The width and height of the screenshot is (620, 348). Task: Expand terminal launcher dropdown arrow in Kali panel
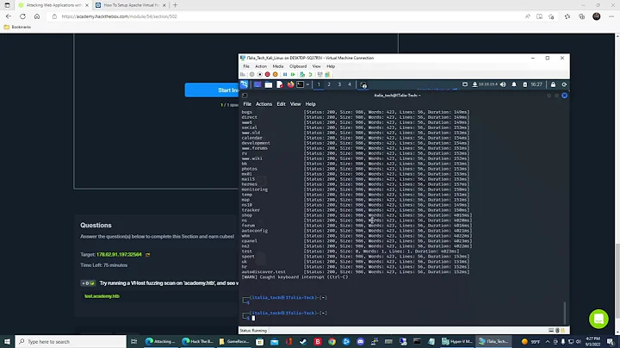click(307, 84)
